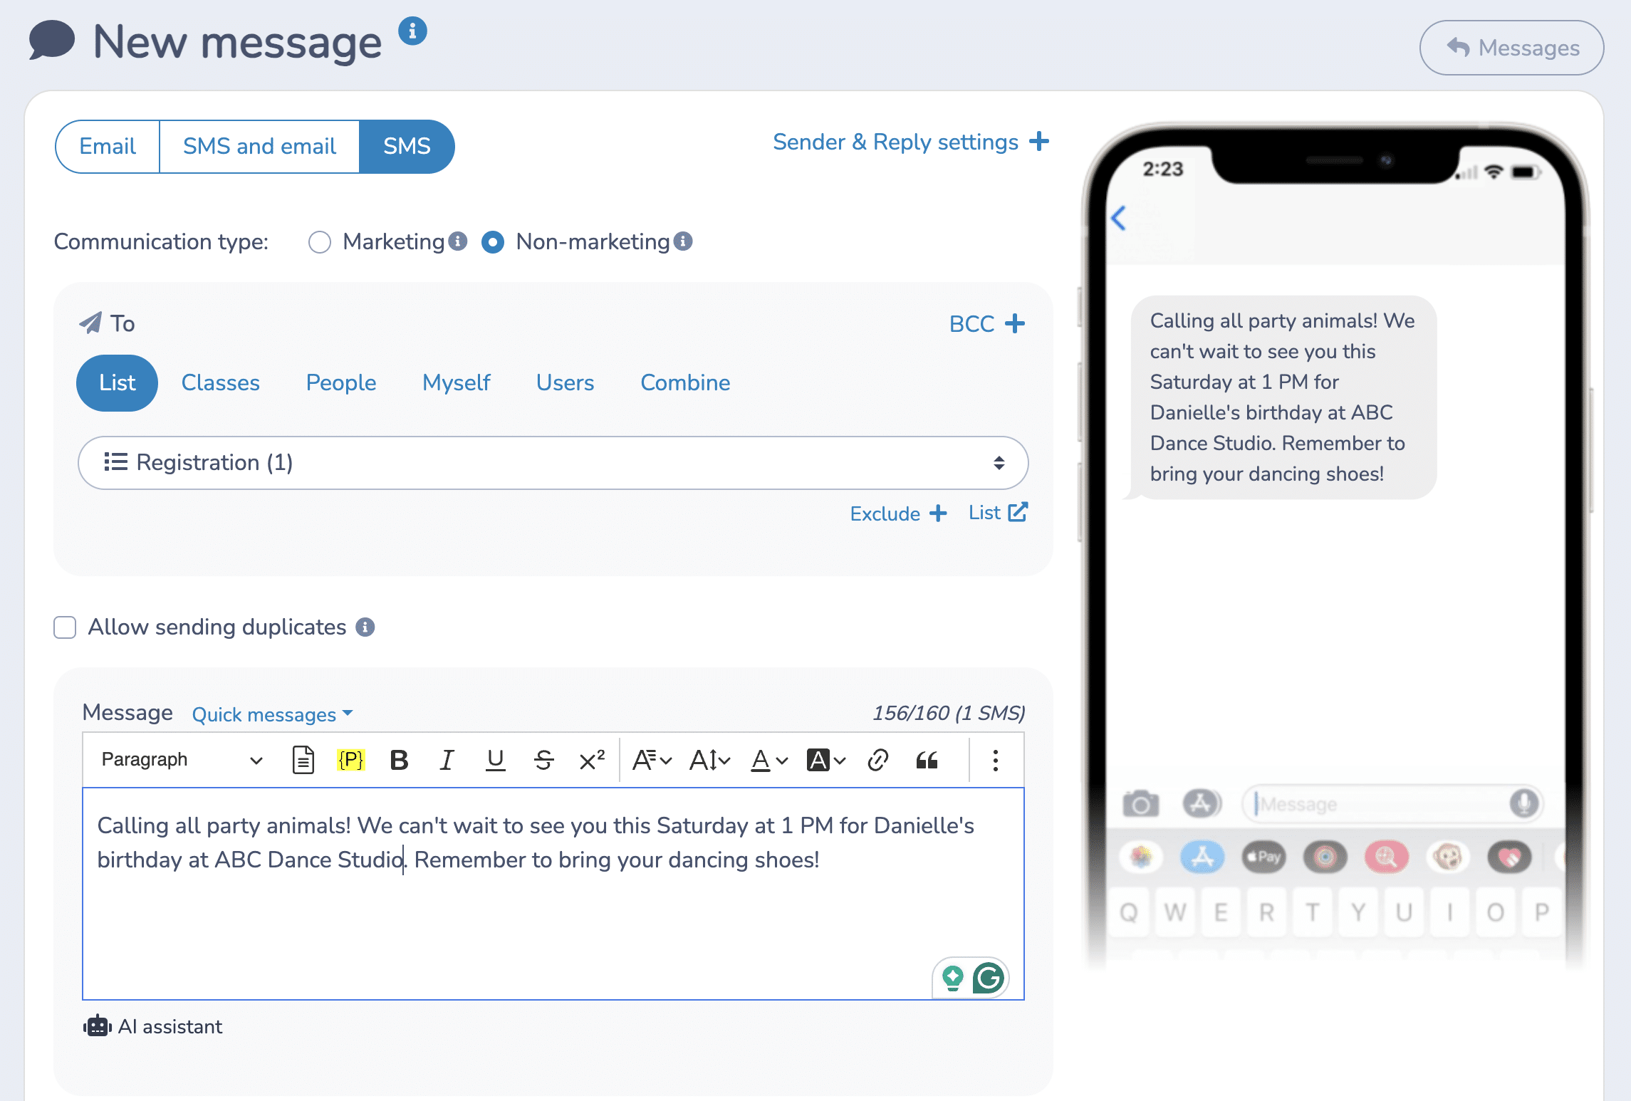Click the Grammarly suggestions lightbulb icon
The image size is (1631, 1101).
pyautogui.click(x=953, y=978)
